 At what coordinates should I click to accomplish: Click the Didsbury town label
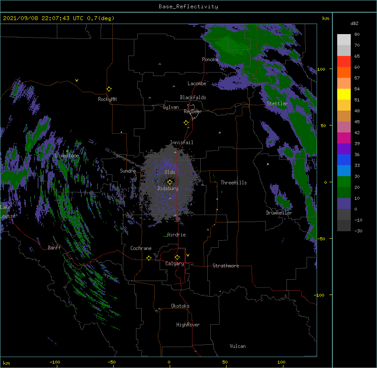click(168, 188)
